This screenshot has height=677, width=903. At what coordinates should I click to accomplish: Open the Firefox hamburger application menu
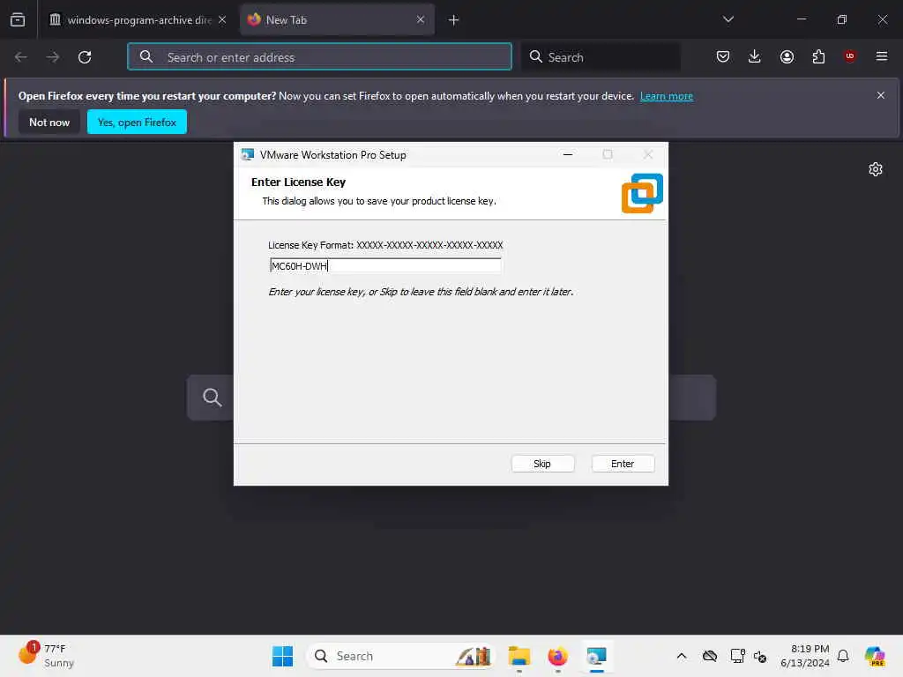881,56
